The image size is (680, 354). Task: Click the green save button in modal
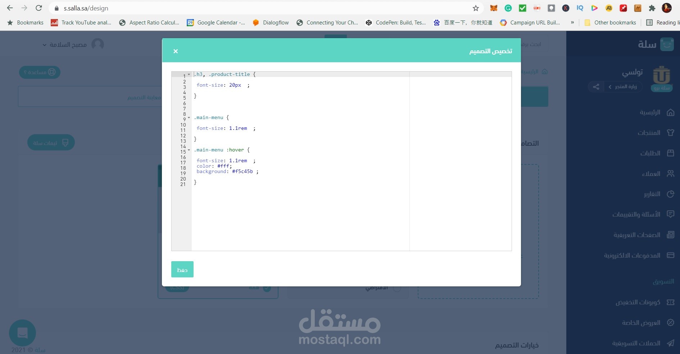pos(182,269)
